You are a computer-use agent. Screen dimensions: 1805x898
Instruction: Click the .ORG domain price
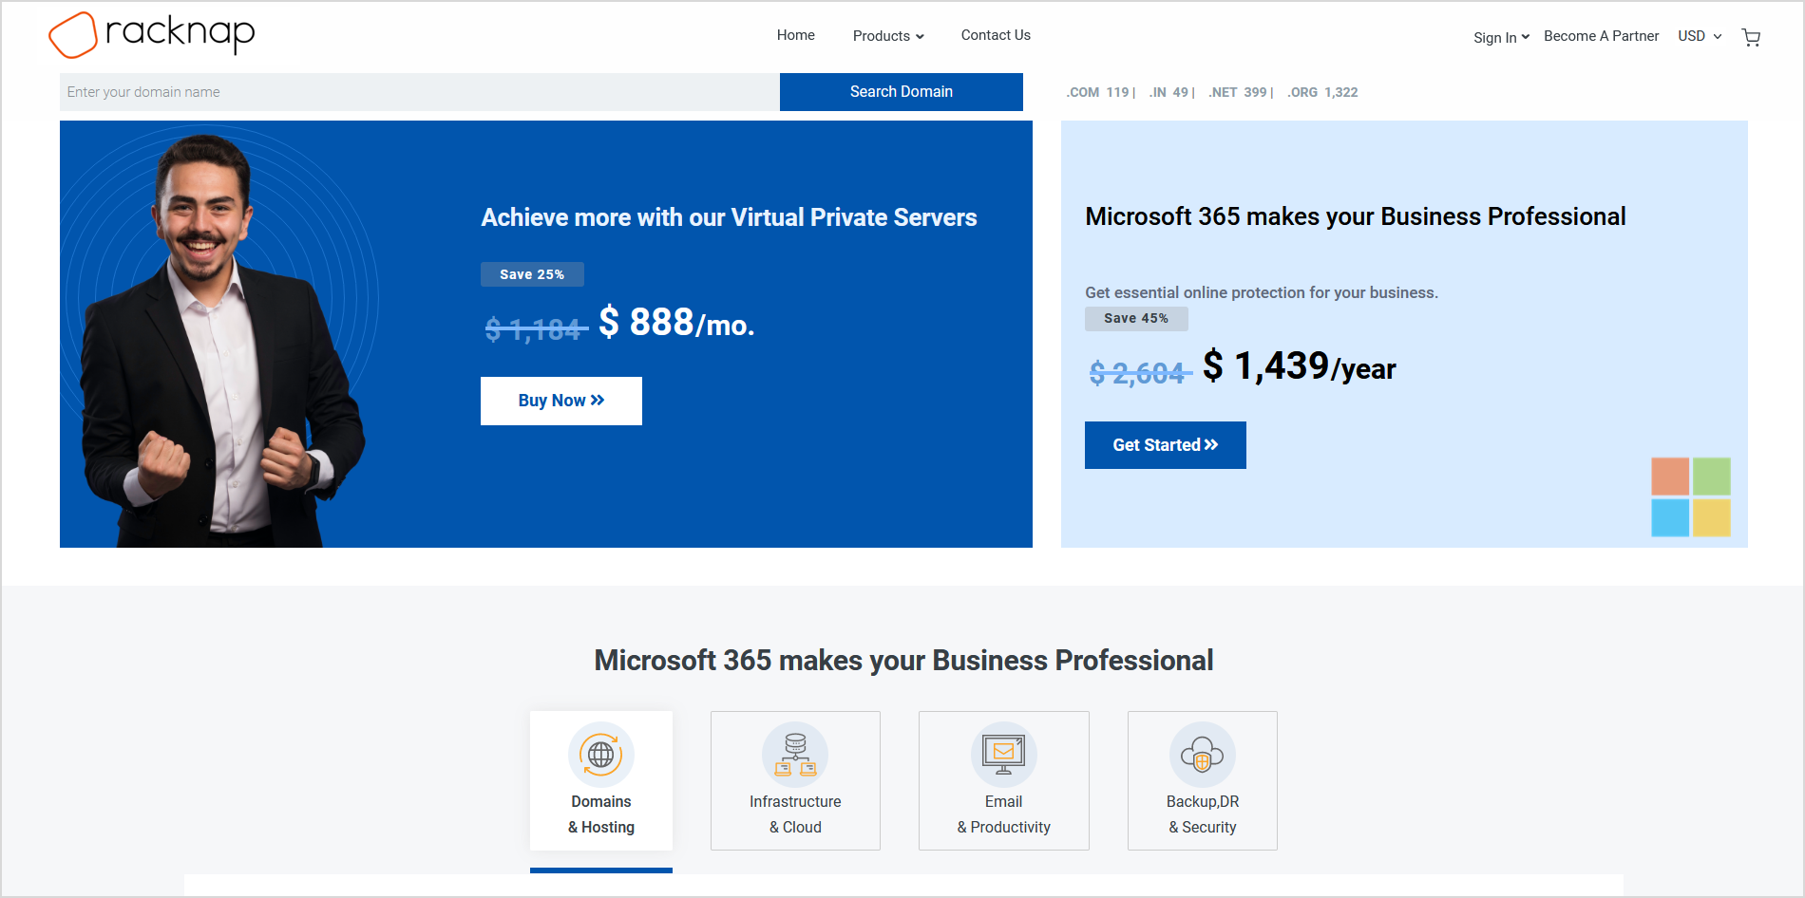coord(1322,92)
